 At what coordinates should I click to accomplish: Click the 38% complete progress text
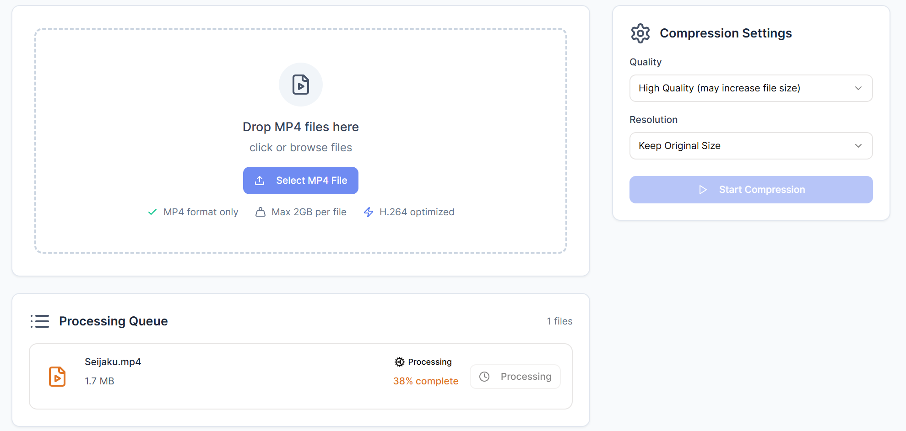tap(426, 381)
